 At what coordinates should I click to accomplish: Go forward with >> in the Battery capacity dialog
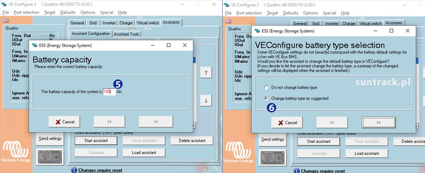(156, 122)
